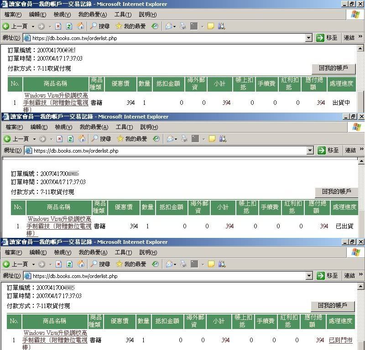This screenshot has height=350, width=365.
Task: Click the Mail envelope icon in the 已到門市 window
Action: pyautogui.click(x=169, y=264)
